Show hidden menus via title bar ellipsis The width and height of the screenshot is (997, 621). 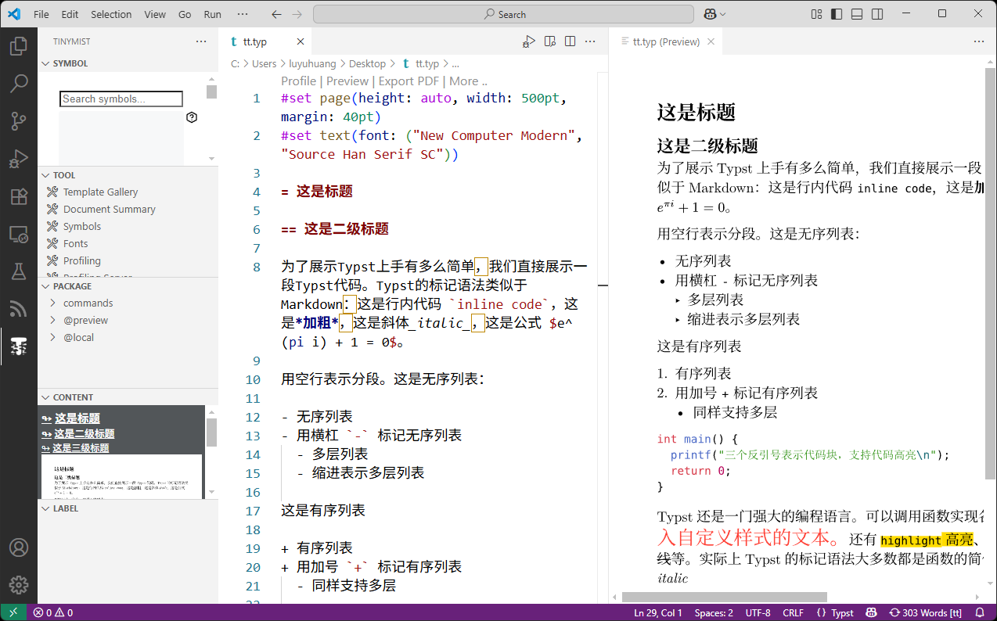243,14
